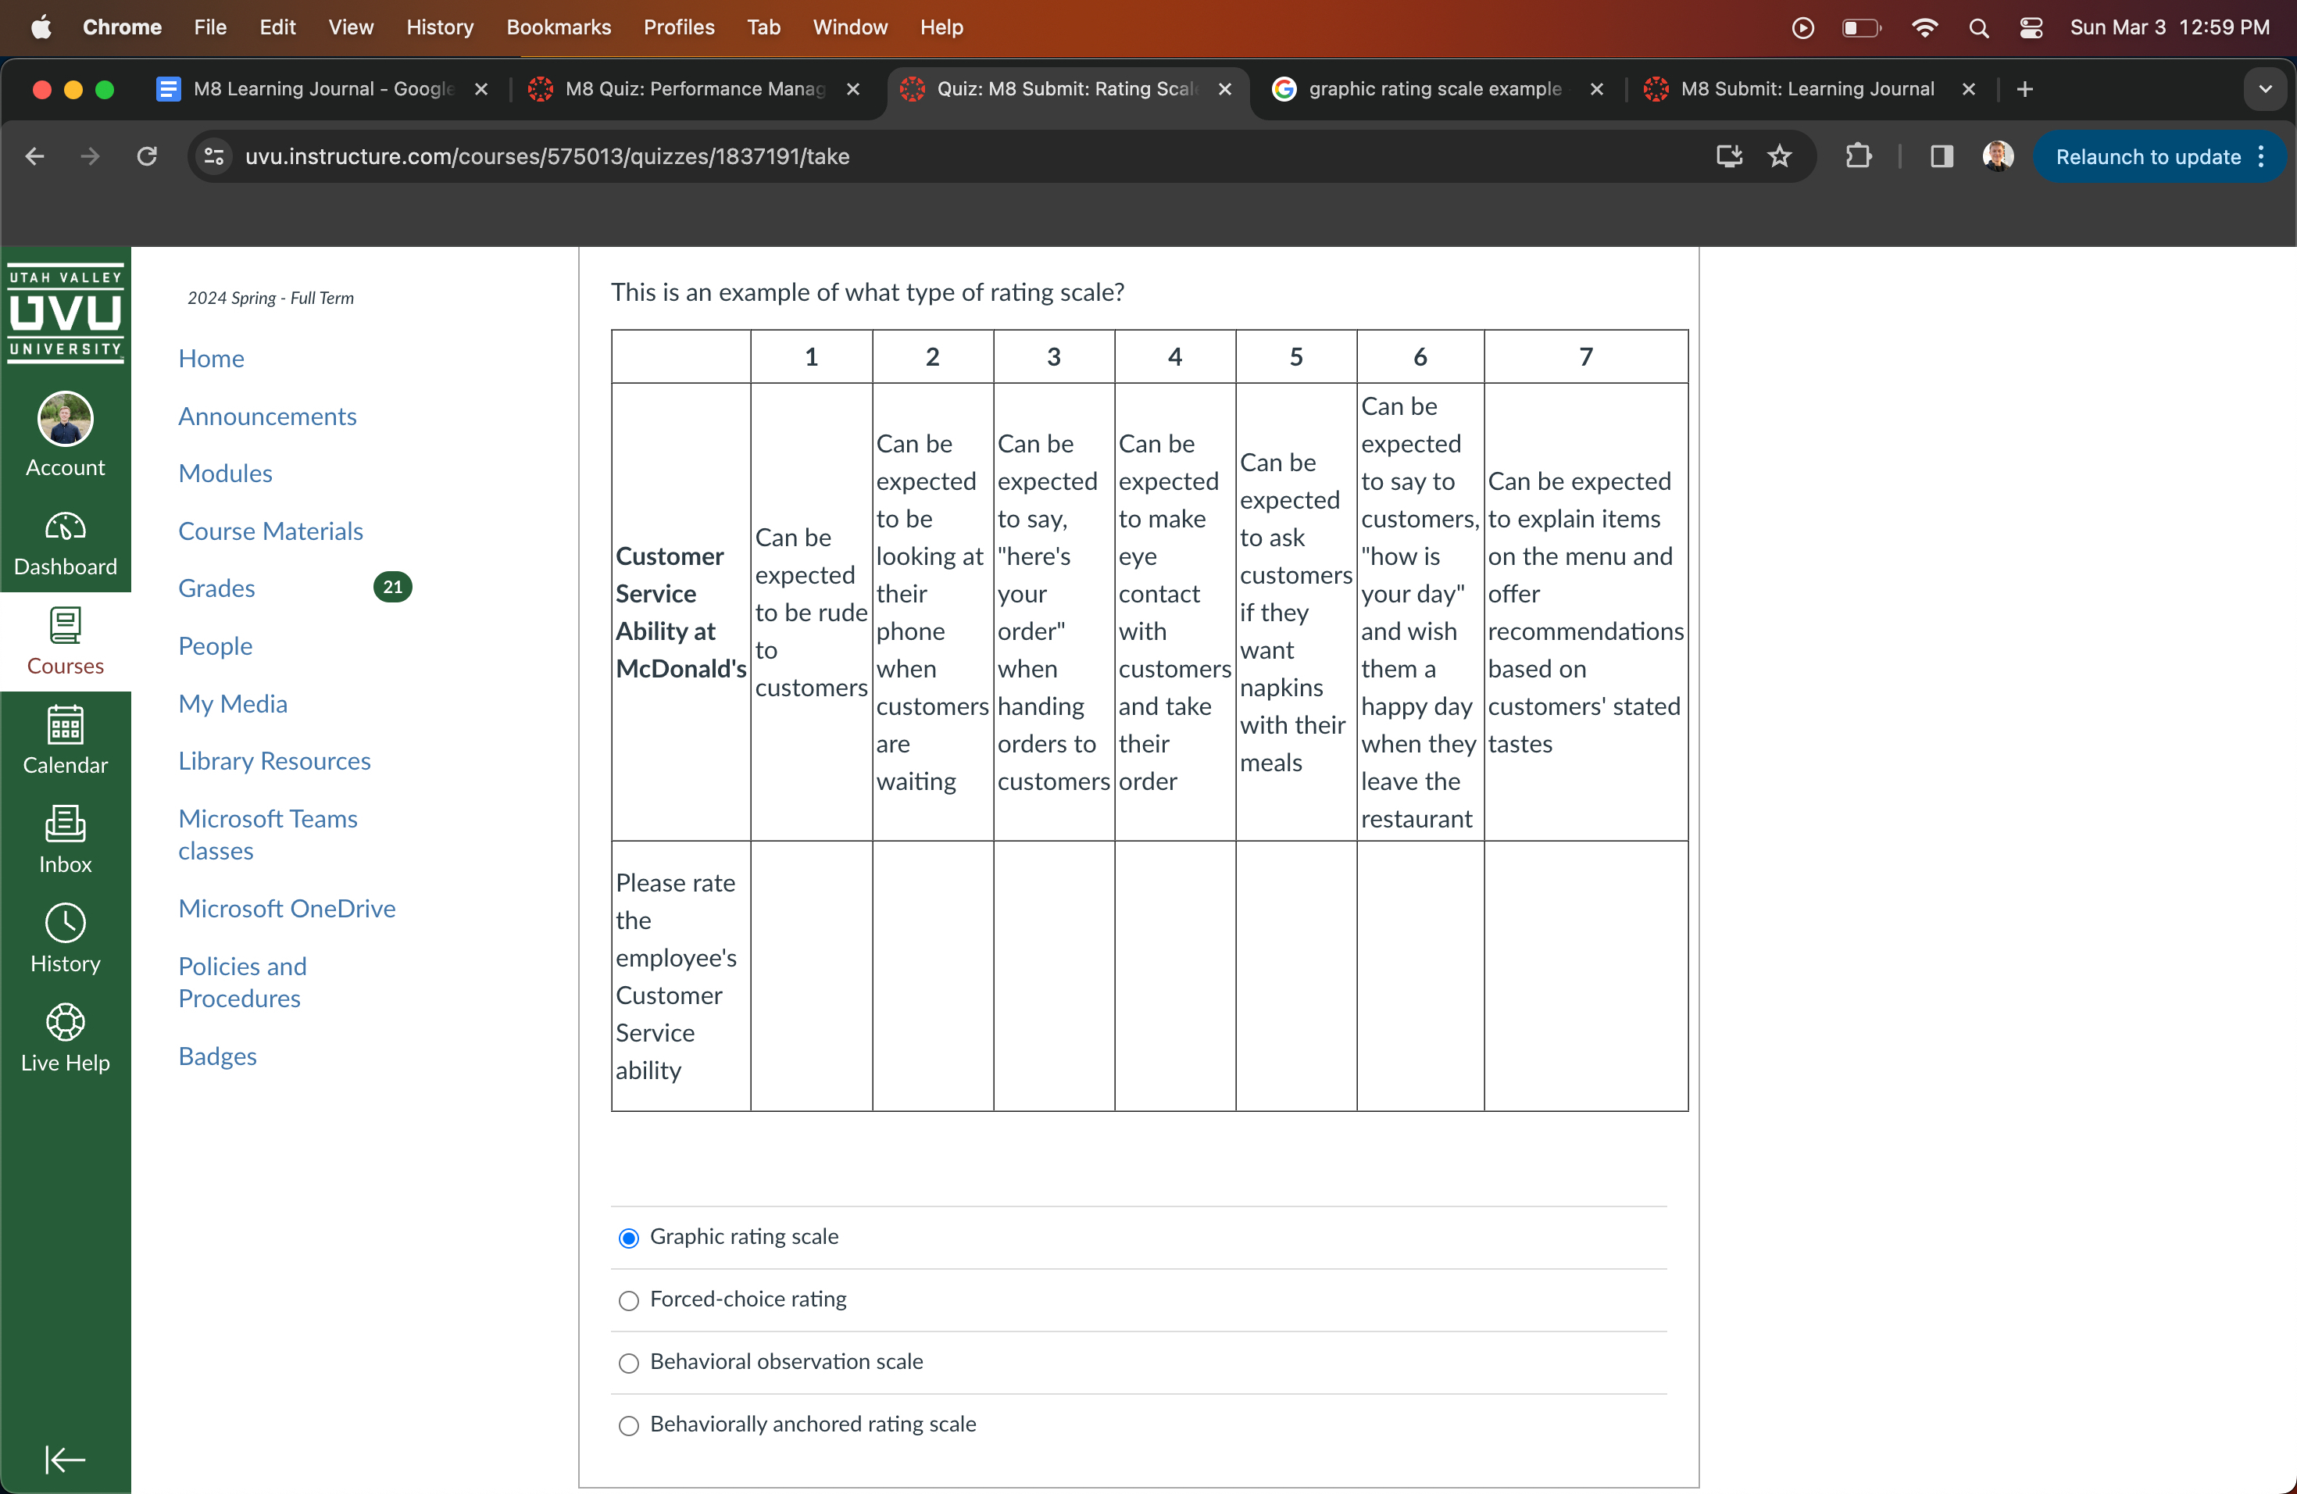Switch to the graphic rating scale example tab

coord(1433,89)
